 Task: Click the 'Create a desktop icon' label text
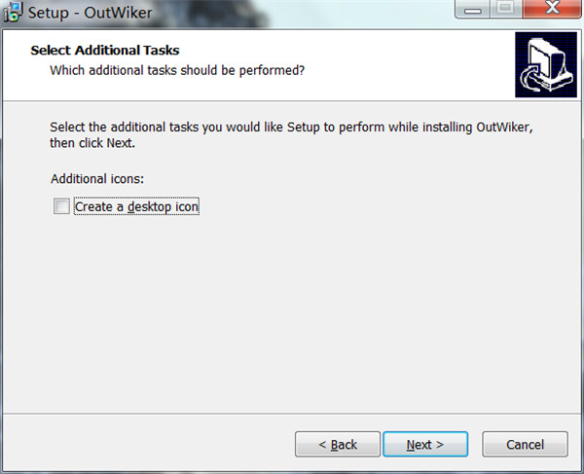(x=136, y=206)
